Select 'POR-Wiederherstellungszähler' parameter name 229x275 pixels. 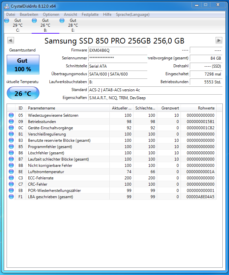54,191
